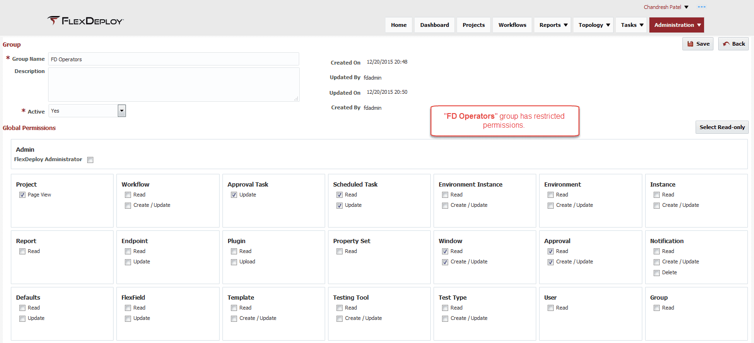Click into the Group Name field

click(173, 59)
